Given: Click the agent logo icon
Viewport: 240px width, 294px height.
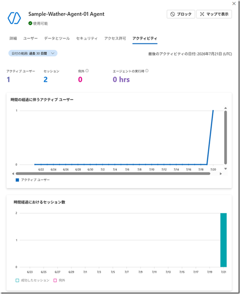Looking at the screenshot, I should click(14, 18).
